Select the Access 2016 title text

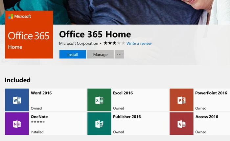coord(207,117)
